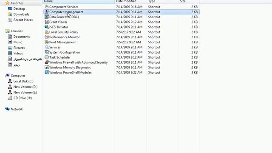Screen dimensions: 272x153
Task: Go to Downloads in navigation pane
Action: coord(21,14)
